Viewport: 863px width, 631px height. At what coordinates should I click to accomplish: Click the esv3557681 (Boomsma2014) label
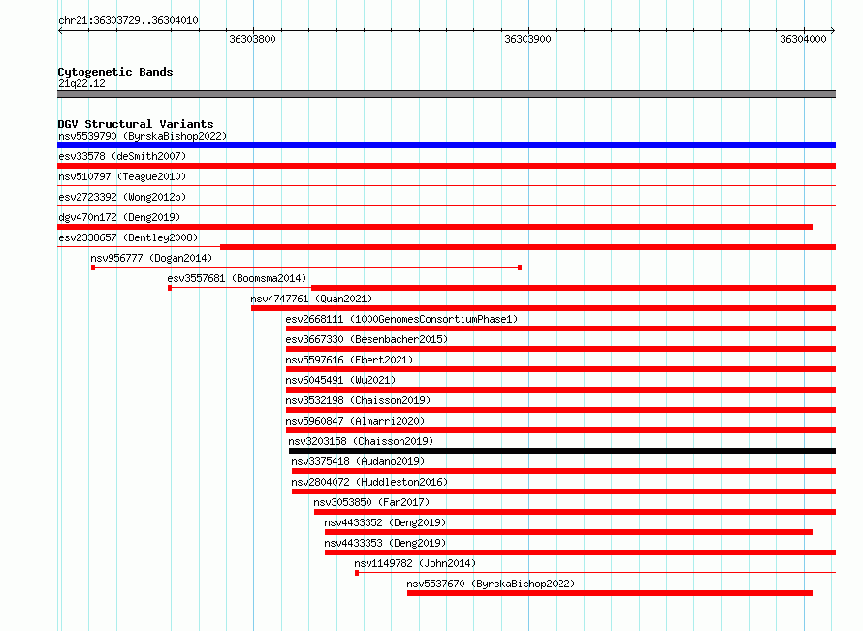coord(237,278)
